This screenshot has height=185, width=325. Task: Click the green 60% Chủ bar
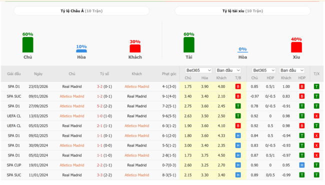click(x=28, y=45)
